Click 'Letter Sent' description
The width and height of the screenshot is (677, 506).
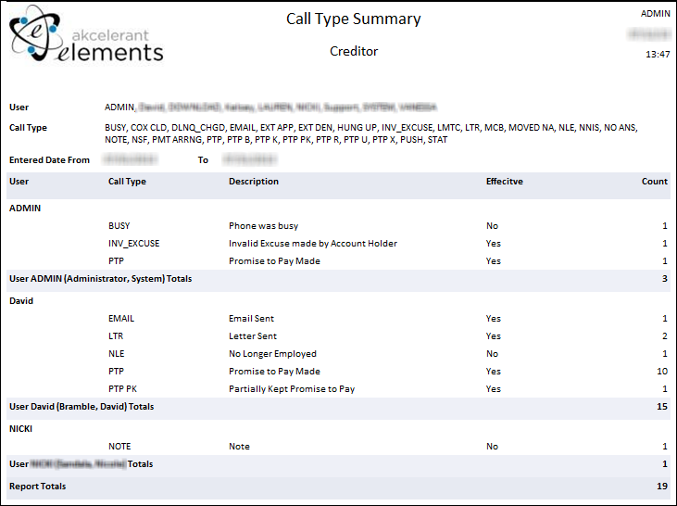pyautogui.click(x=253, y=336)
